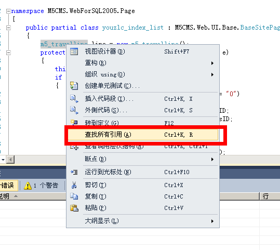The image size is (280, 250).
Task: Click the Insert Snippet icon
Action: (74, 99)
